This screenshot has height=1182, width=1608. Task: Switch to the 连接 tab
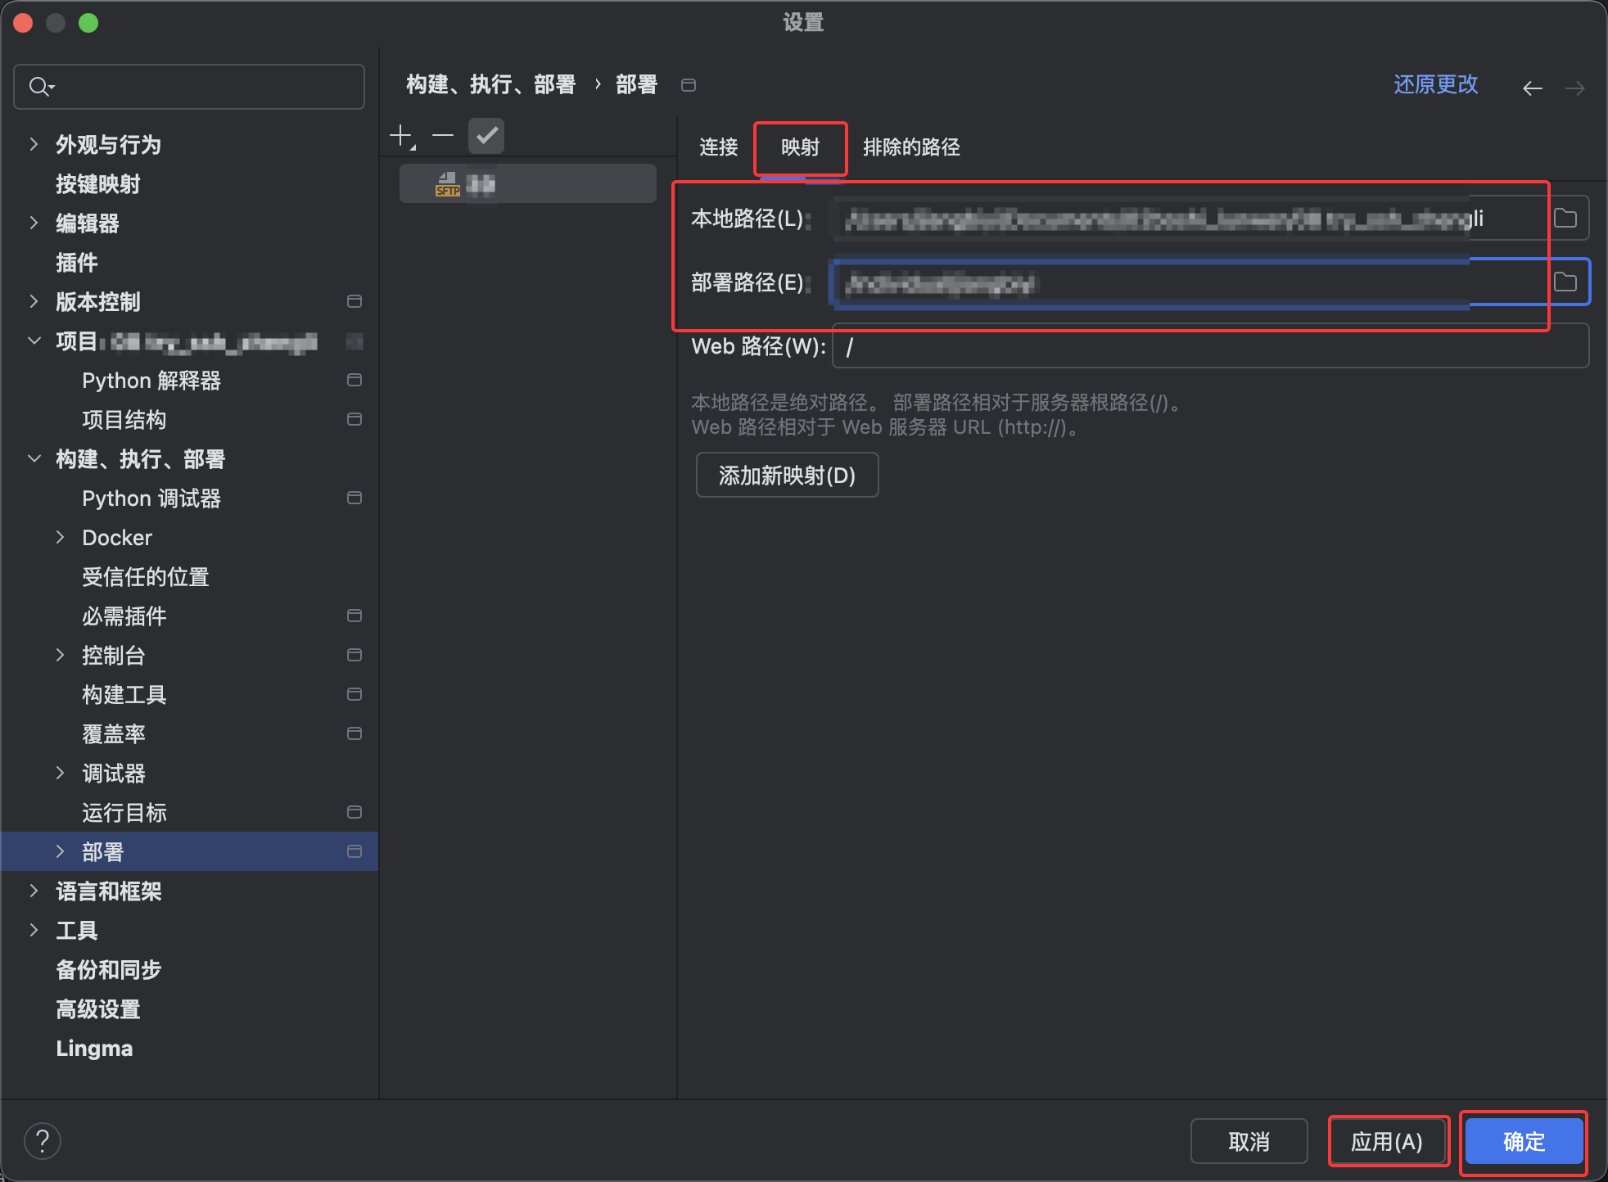tap(718, 147)
